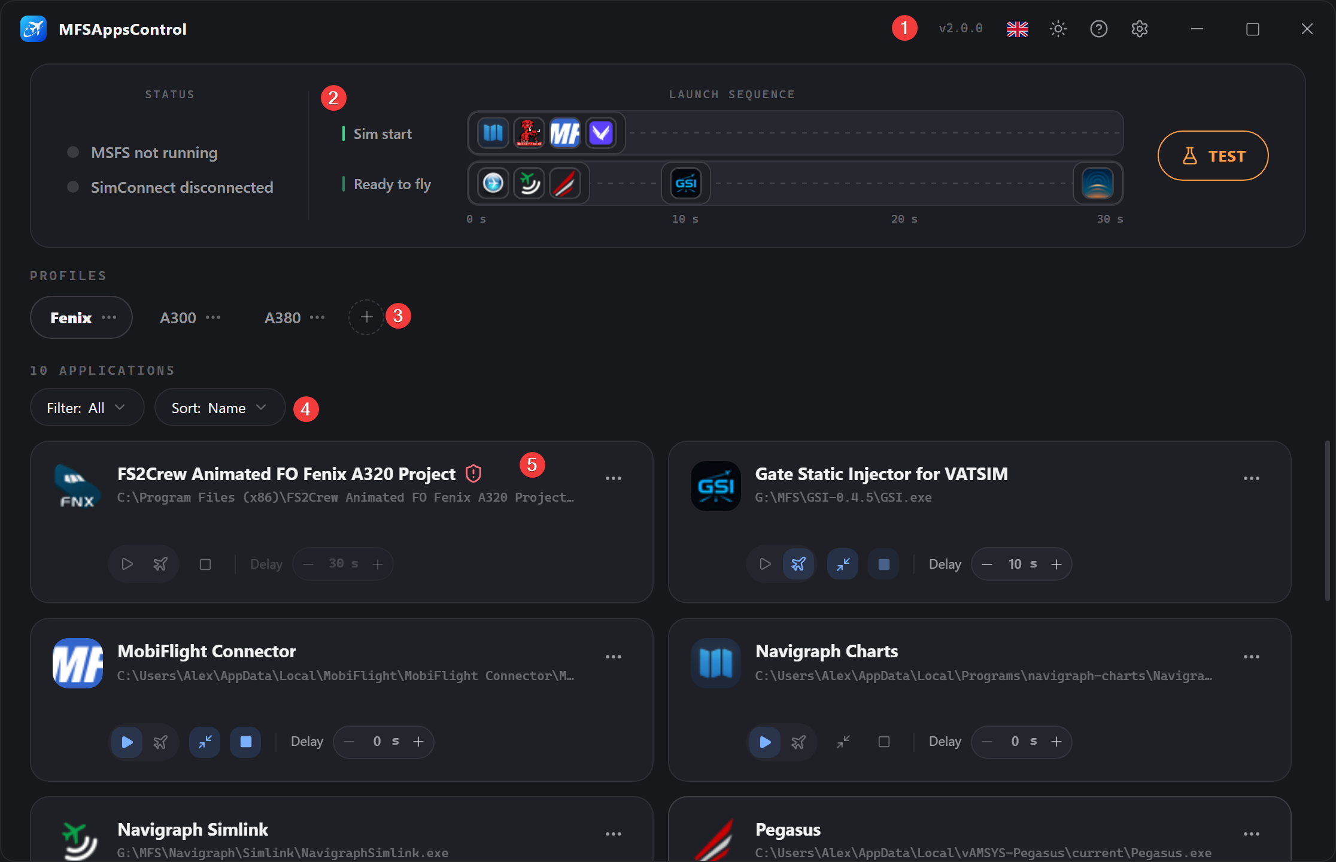Decrease delay for Gate Static Injector

(987, 564)
